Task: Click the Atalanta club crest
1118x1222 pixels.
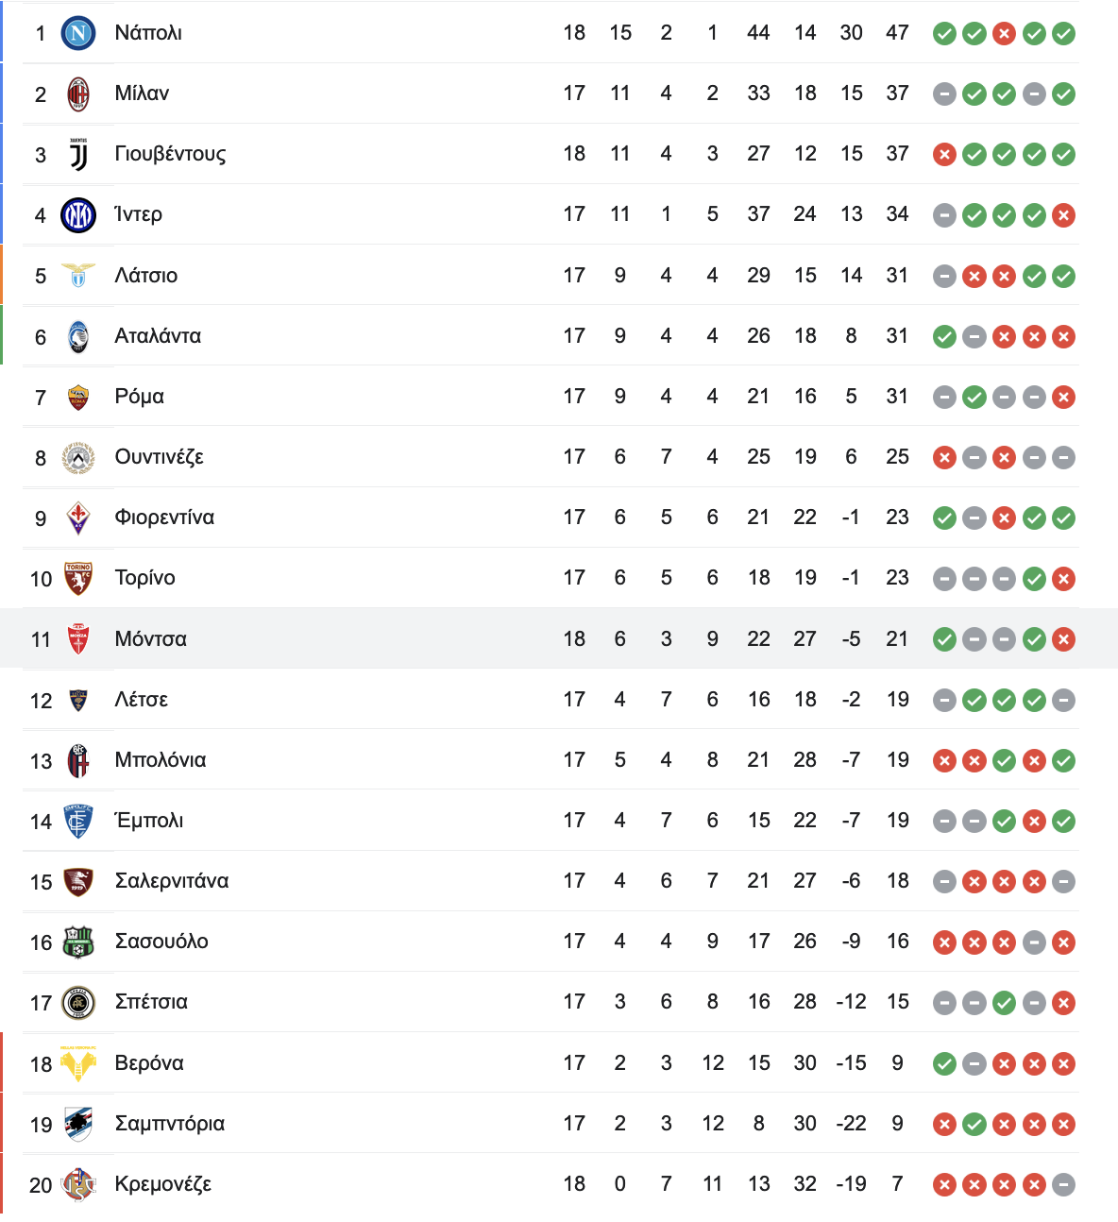Action: click(78, 336)
